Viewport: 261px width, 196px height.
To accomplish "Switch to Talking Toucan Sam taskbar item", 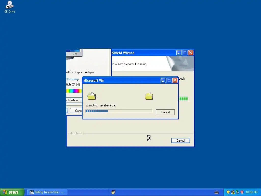I will (47, 192).
